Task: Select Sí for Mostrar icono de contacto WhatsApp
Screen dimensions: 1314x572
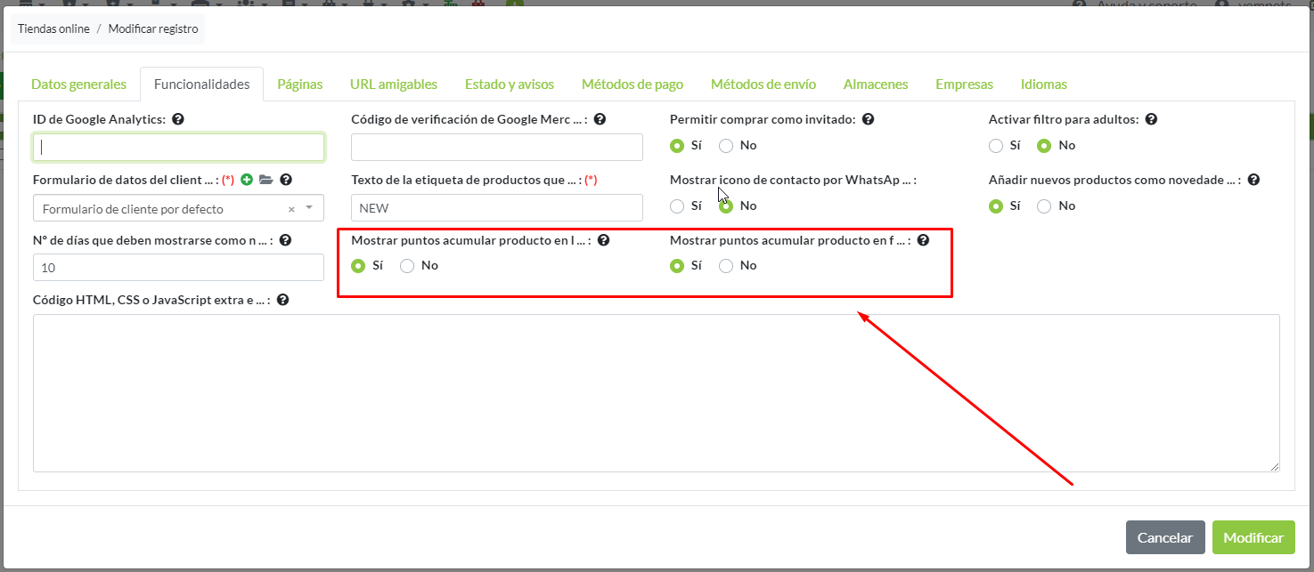Action: point(677,206)
